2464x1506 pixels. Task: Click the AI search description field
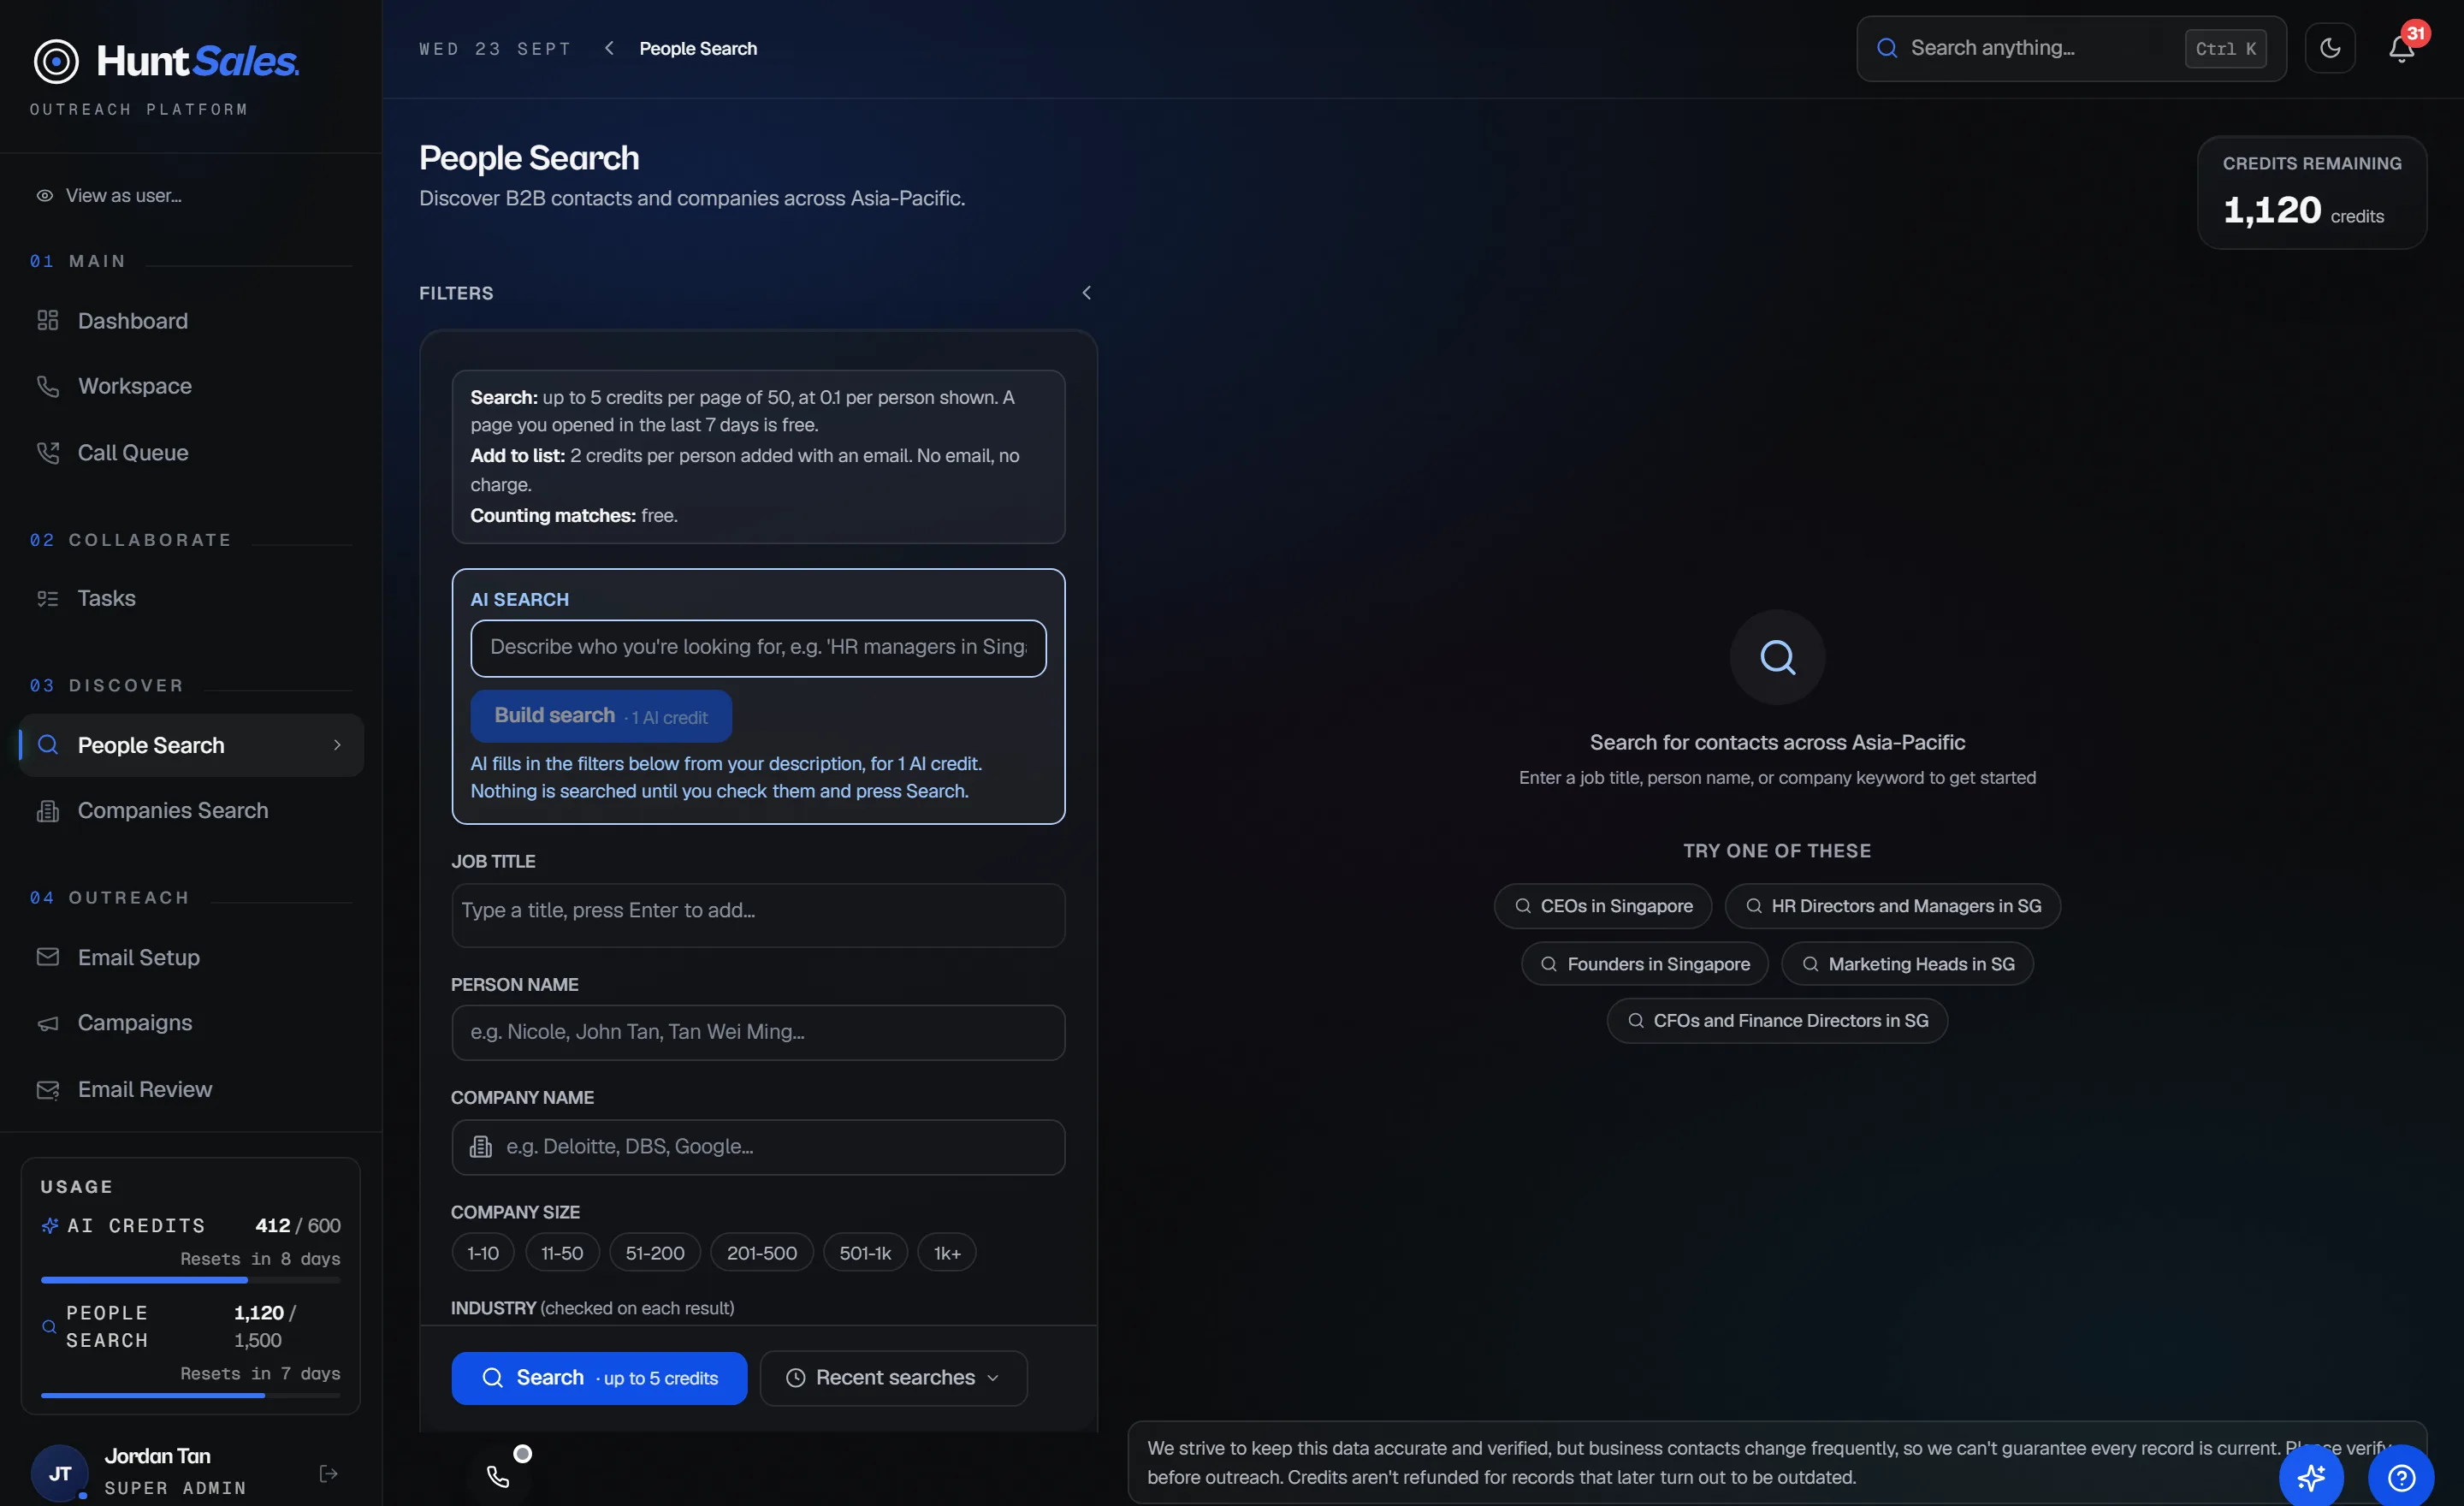pos(758,648)
